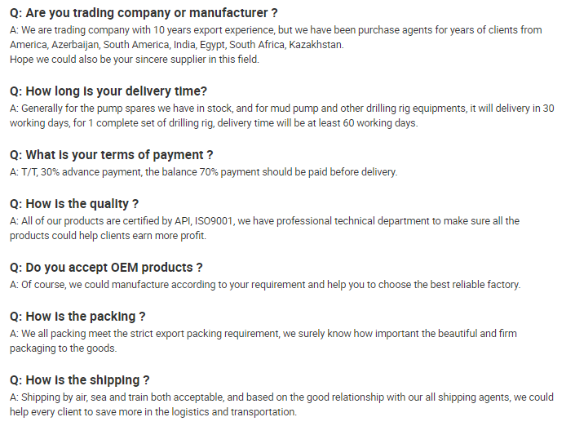Screen dimensions: 575x426
Task: Click the line about helping clients earn more profit
Action: pos(108,235)
